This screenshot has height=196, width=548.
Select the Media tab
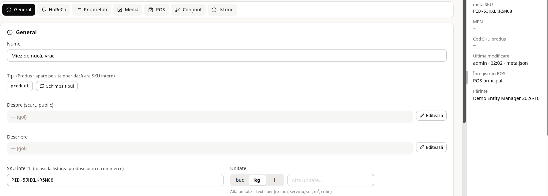(x=128, y=10)
